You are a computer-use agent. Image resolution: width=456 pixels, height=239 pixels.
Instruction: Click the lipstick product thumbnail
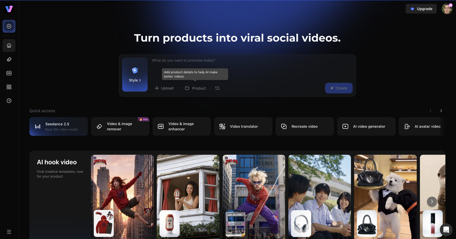(432, 223)
